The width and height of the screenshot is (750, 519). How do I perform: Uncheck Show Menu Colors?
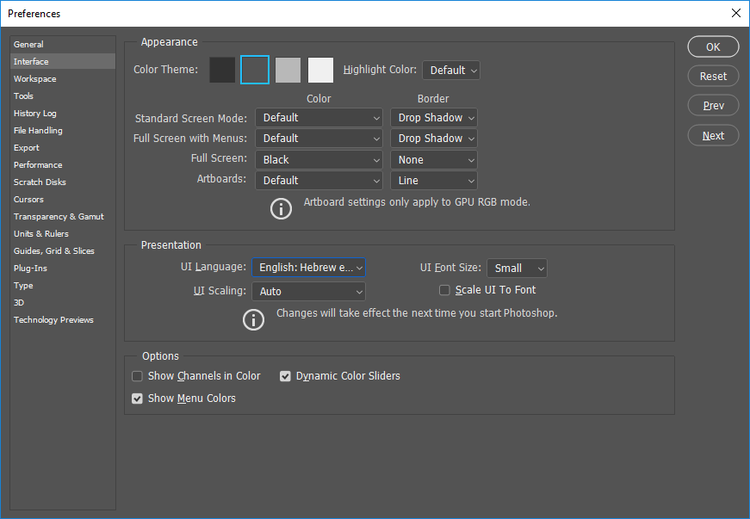click(138, 399)
